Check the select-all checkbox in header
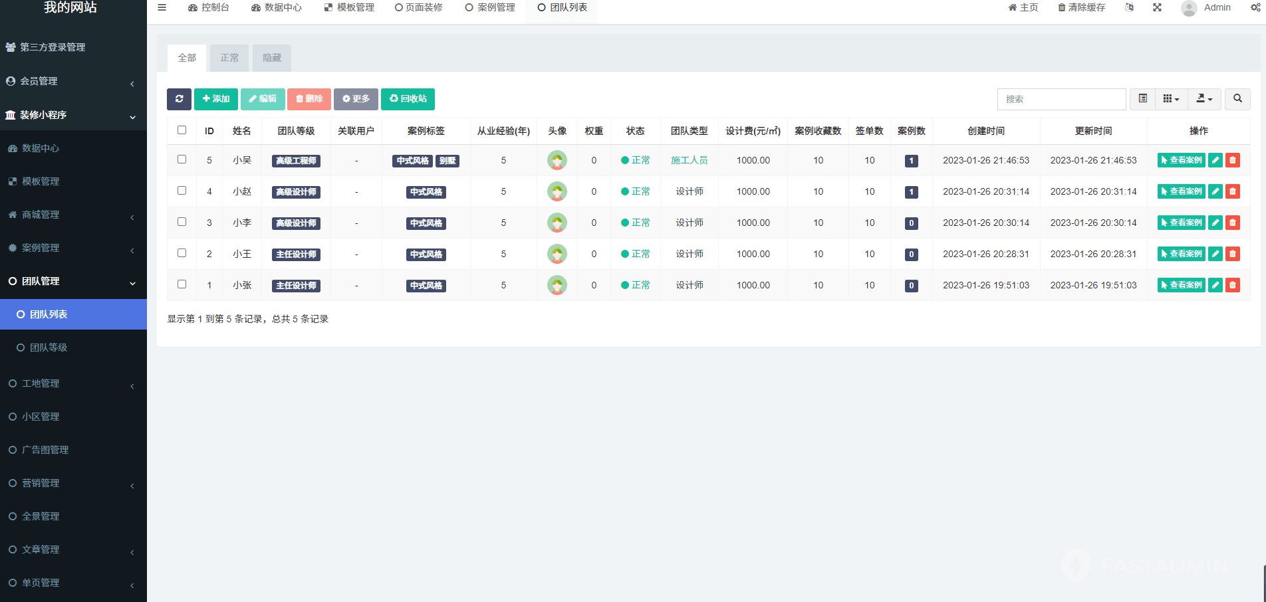This screenshot has width=1266, height=602. [182, 130]
